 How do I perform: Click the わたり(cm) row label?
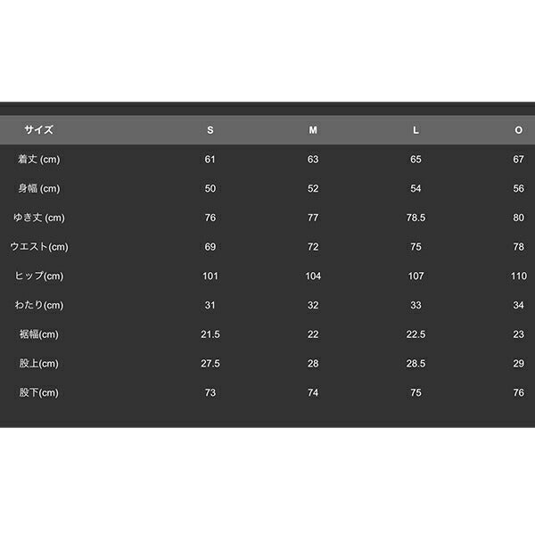point(39,305)
